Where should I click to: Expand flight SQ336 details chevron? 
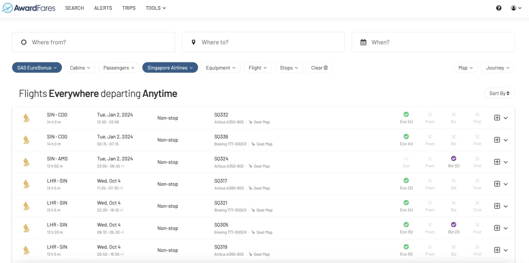tap(505, 140)
